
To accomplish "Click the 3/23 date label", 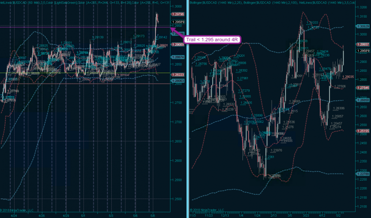I will pyautogui.click(x=306, y=215).
